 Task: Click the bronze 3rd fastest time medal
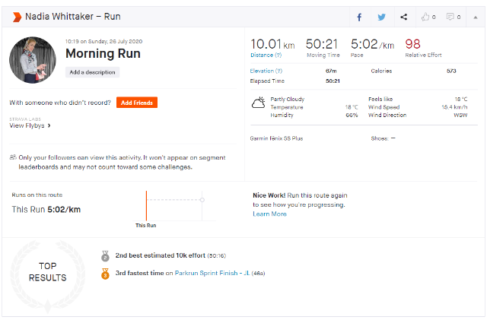[105, 273]
